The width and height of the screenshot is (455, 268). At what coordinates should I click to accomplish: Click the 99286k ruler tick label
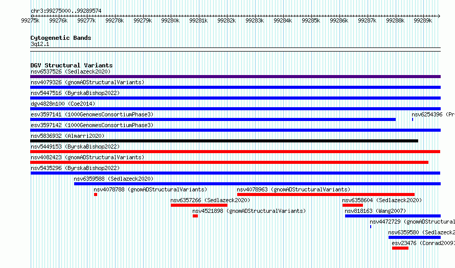coord(339,20)
